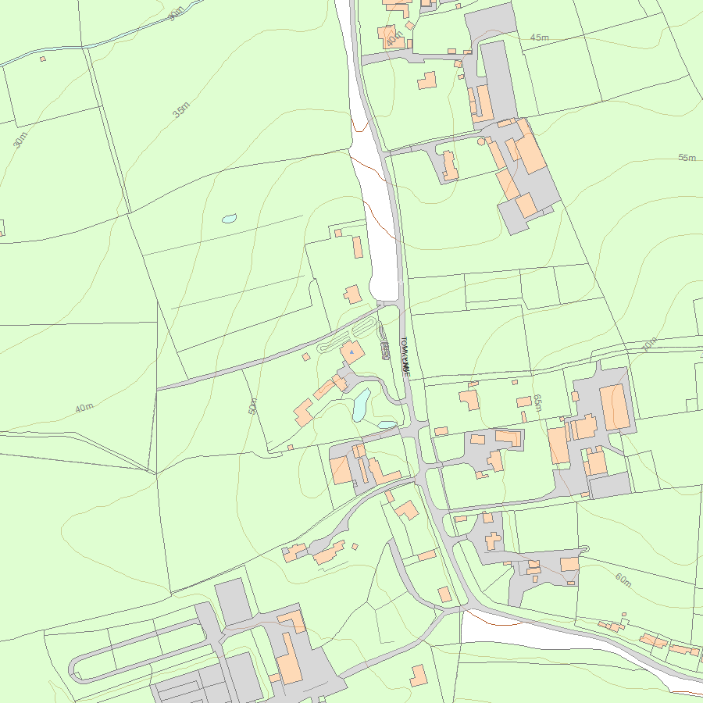Image resolution: width=703 pixels, height=703 pixels.
Task: Click the blue triangle symbol on the building
Action: point(352,352)
